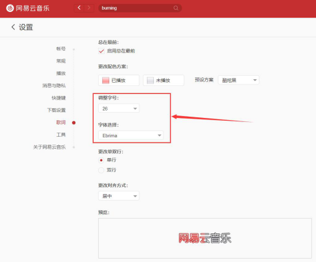Go forward with the navigation right arrow
Image resolution: width=316 pixels, height=262 pixels.
[89, 8]
